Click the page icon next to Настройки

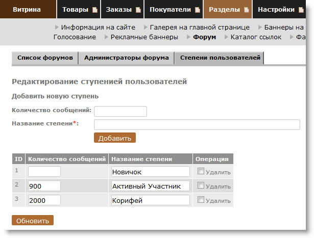coord(301,10)
